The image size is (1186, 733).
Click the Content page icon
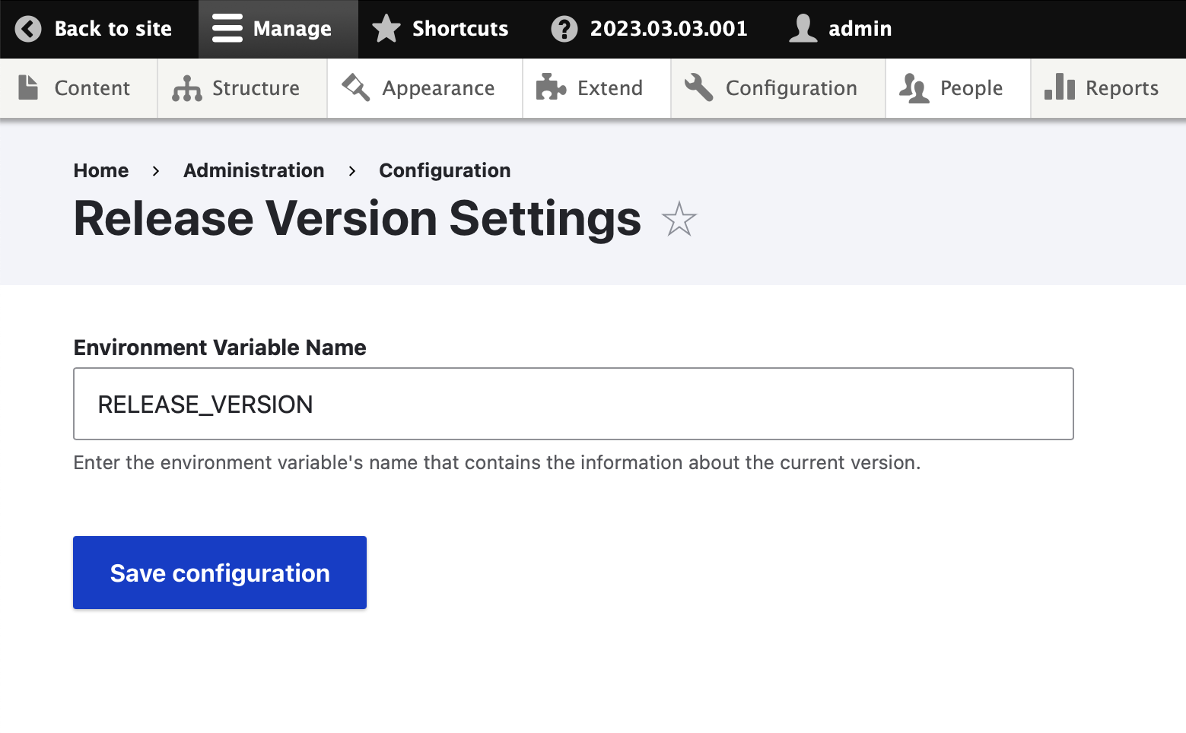(28, 88)
